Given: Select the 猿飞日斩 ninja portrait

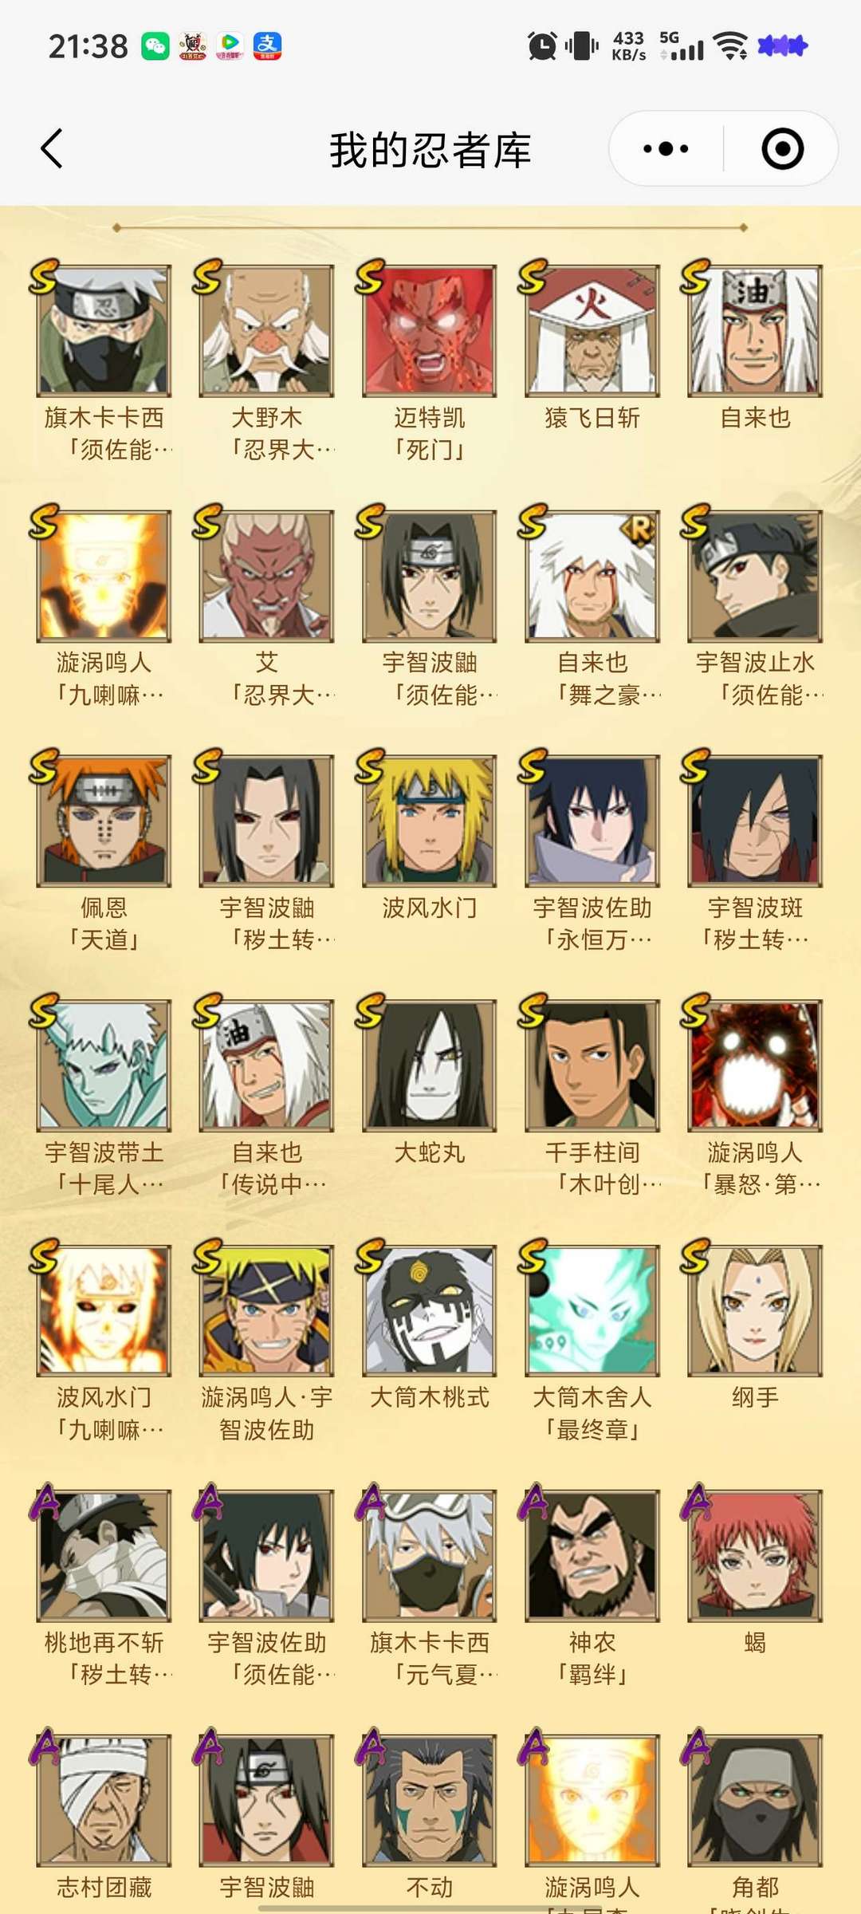Looking at the screenshot, I should coord(592,331).
